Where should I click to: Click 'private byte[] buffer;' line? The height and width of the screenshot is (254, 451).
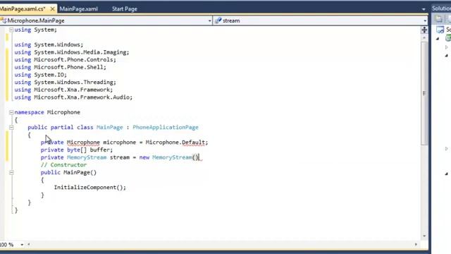(77, 150)
